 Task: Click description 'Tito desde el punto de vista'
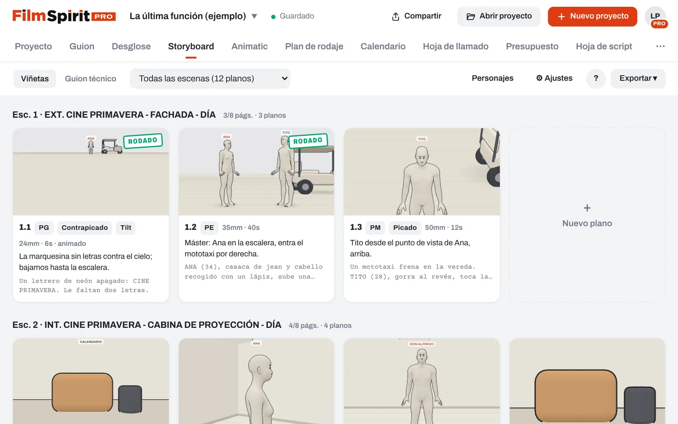click(410, 248)
